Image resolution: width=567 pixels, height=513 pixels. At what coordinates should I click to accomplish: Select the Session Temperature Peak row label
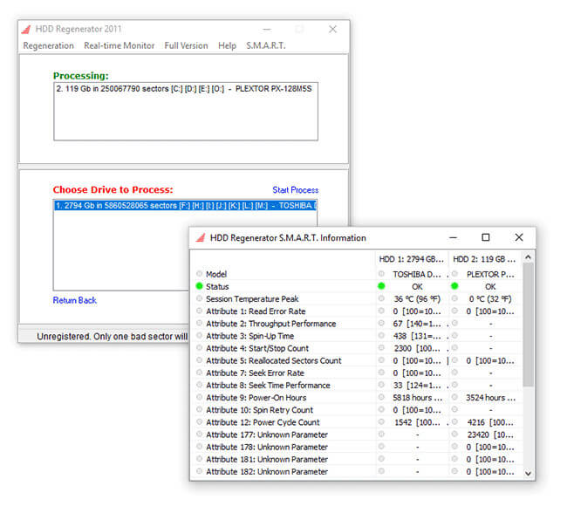[x=252, y=299]
